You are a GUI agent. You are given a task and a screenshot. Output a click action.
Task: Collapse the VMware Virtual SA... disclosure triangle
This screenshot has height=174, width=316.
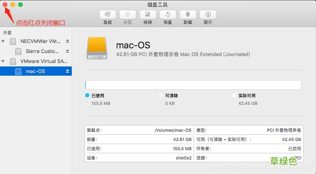[3, 61]
